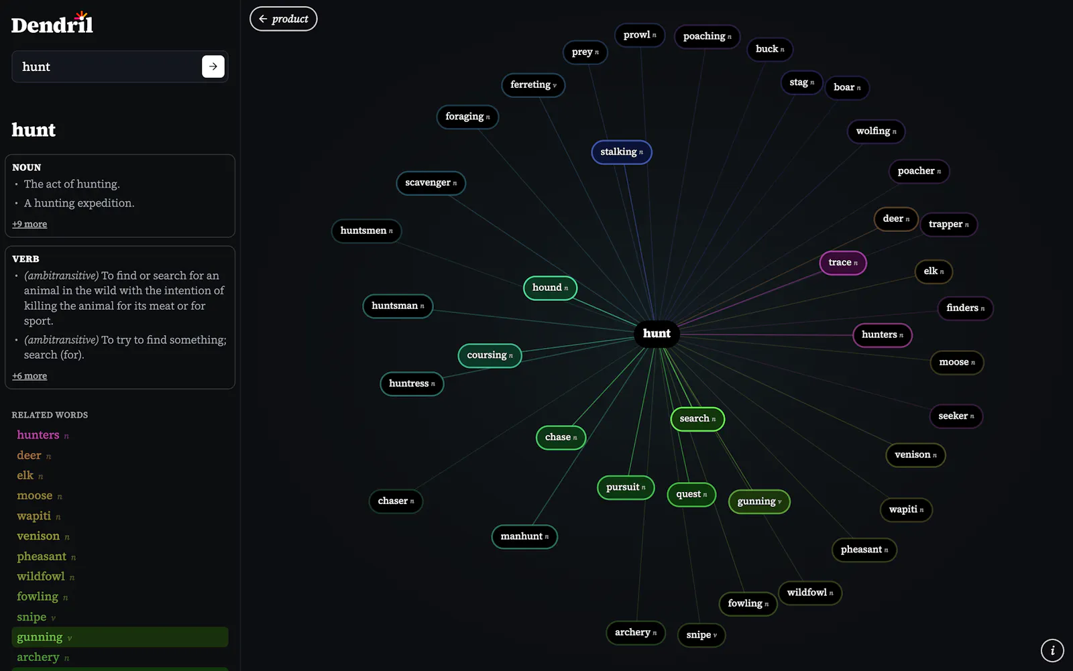The height and width of the screenshot is (671, 1073).
Task: Click the 'poaching' graph node
Action: point(708,36)
